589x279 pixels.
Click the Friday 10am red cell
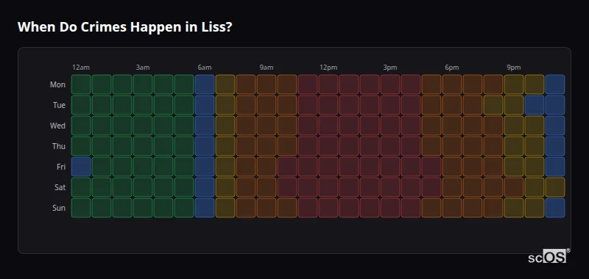coord(287,167)
